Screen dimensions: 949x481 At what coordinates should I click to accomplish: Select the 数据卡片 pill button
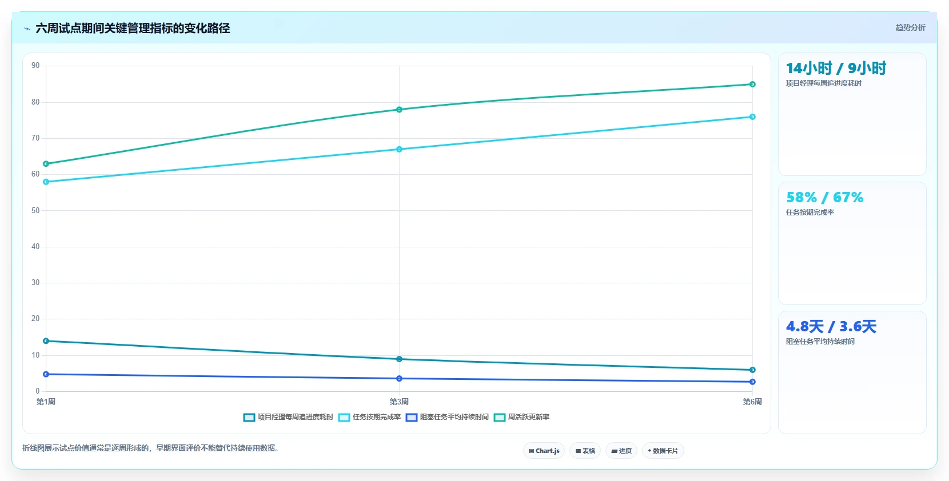(x=663, y=451)
